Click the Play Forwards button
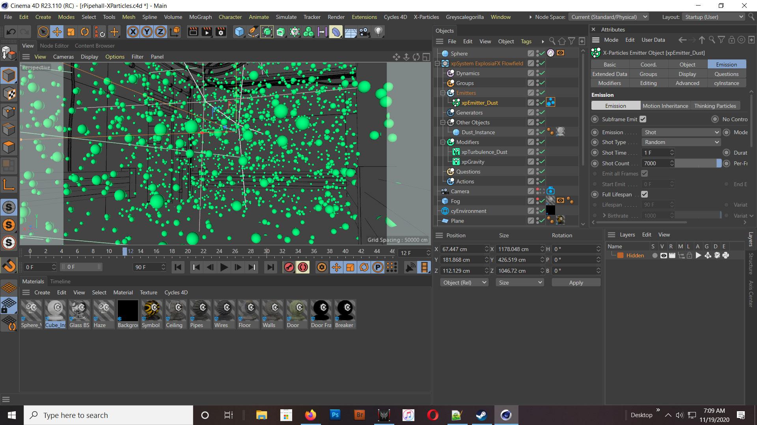Image resolution: width=757 pixels, height=425 pixels. 224,267
